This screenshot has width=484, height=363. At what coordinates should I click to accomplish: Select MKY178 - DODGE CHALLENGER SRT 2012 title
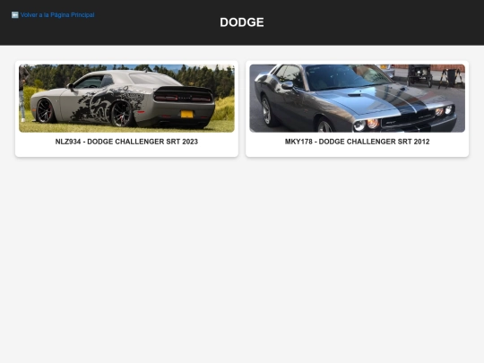tap(357, 142)
